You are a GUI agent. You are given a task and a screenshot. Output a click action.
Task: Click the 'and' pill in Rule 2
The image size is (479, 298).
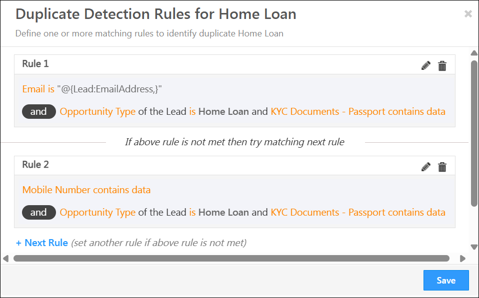pyautogui.click(x=39, y=212)
